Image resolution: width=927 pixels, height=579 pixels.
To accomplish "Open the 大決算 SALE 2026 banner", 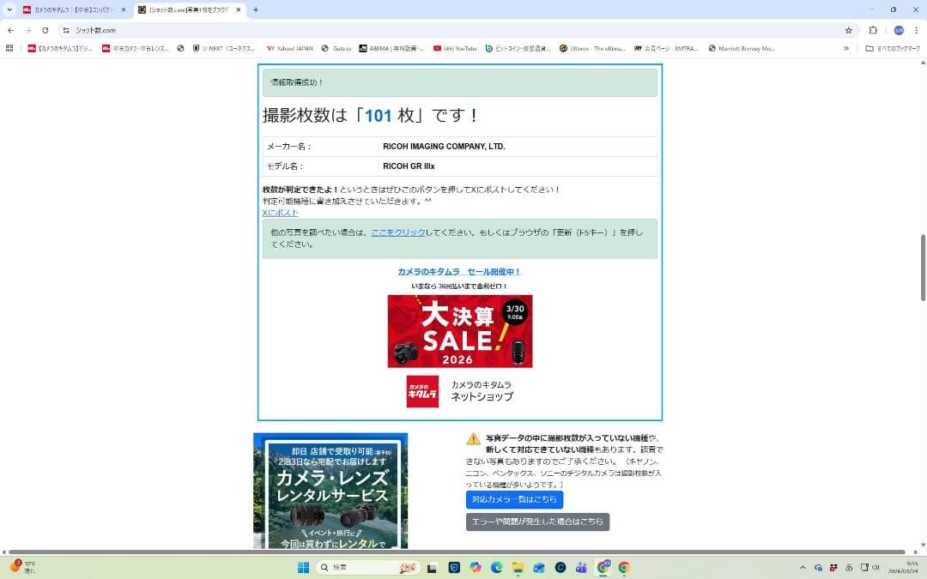I will (460, 331).
